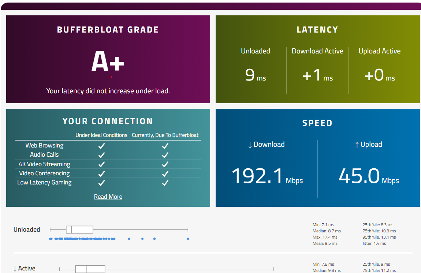The height and width of the screenshot is (273, 421).
Task: Click the '25th %ile: 8.3 ms' statistic
Action: point(378,225)
